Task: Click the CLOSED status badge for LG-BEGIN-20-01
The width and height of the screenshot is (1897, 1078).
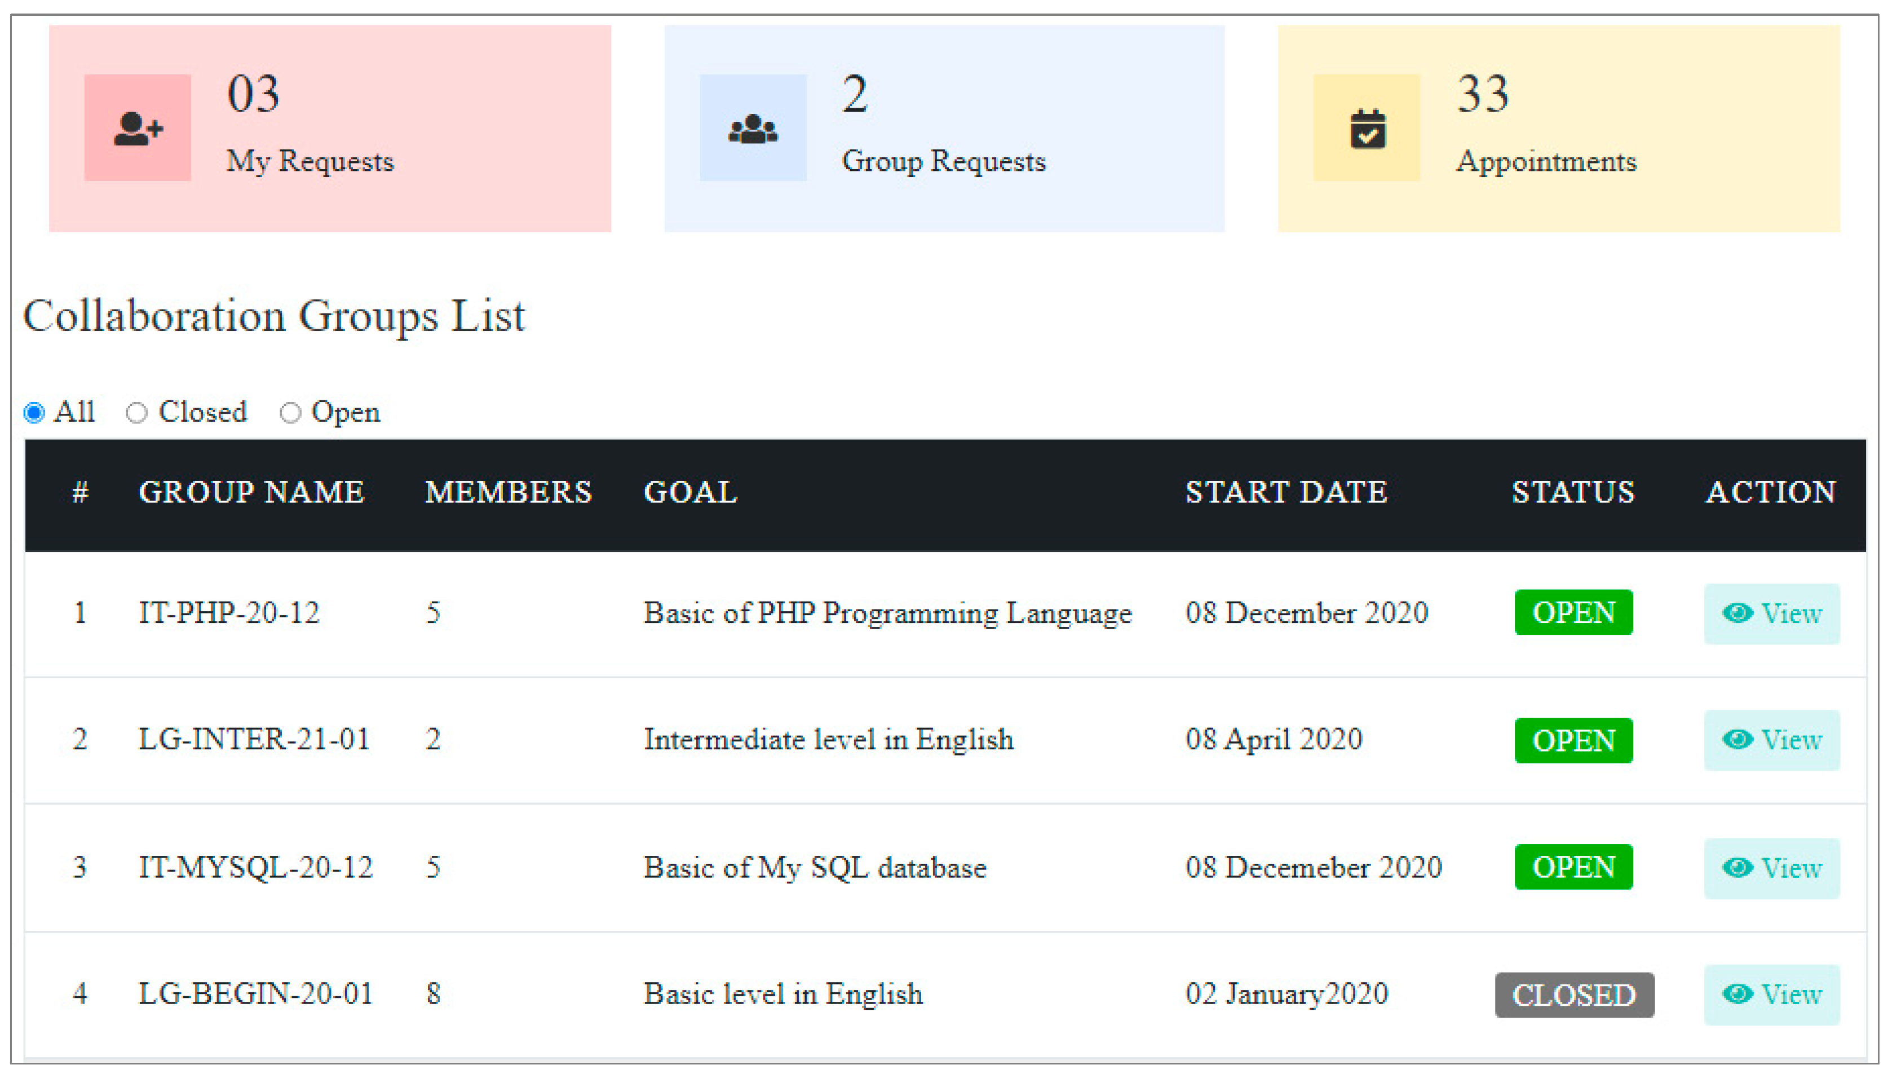Action: pyautogui.click(x=1575, y=995)
